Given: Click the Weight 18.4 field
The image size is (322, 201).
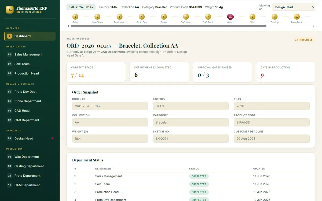Looking at the screenshot, I should pos(110,139).
